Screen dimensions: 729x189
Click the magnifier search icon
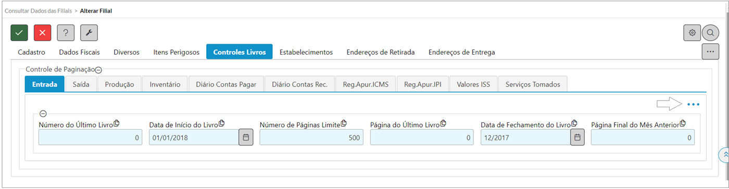[x=711, y=32]
